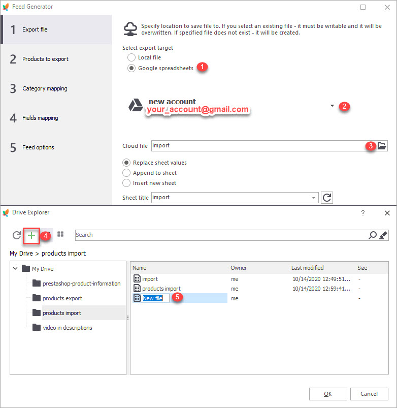This screenshot has width=397, height=408.
Task: Choose Insert new sheet option
Action: click(x=126, y=183)
